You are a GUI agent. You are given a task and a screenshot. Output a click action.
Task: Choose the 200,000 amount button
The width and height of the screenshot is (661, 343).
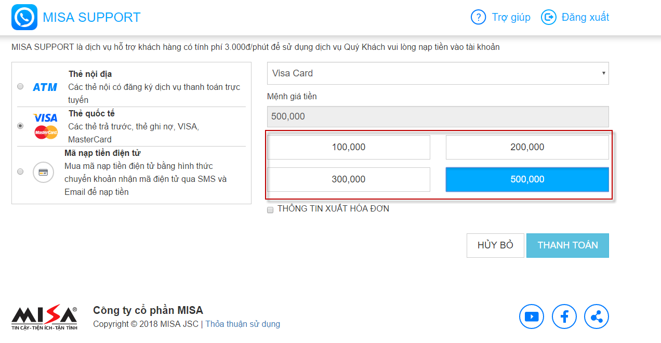(x=527, y=148)
